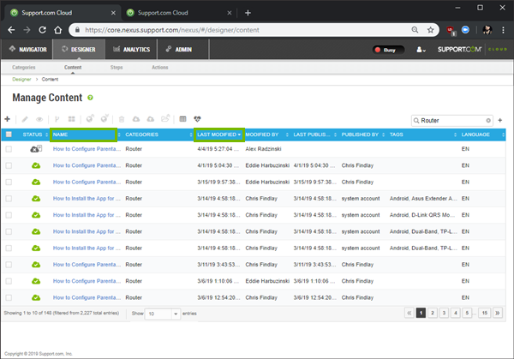
Task: Click the pencil edit icon in toolbar
Action: coord(25,119)
